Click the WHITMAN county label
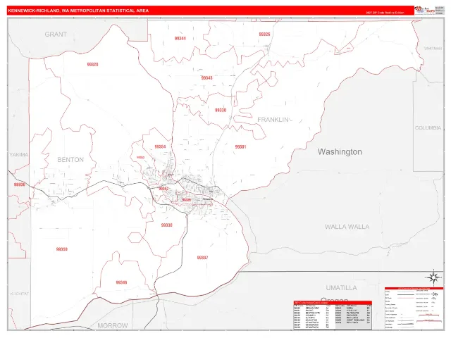This screenshot has height=338, width=451. [x=433, y=49]
